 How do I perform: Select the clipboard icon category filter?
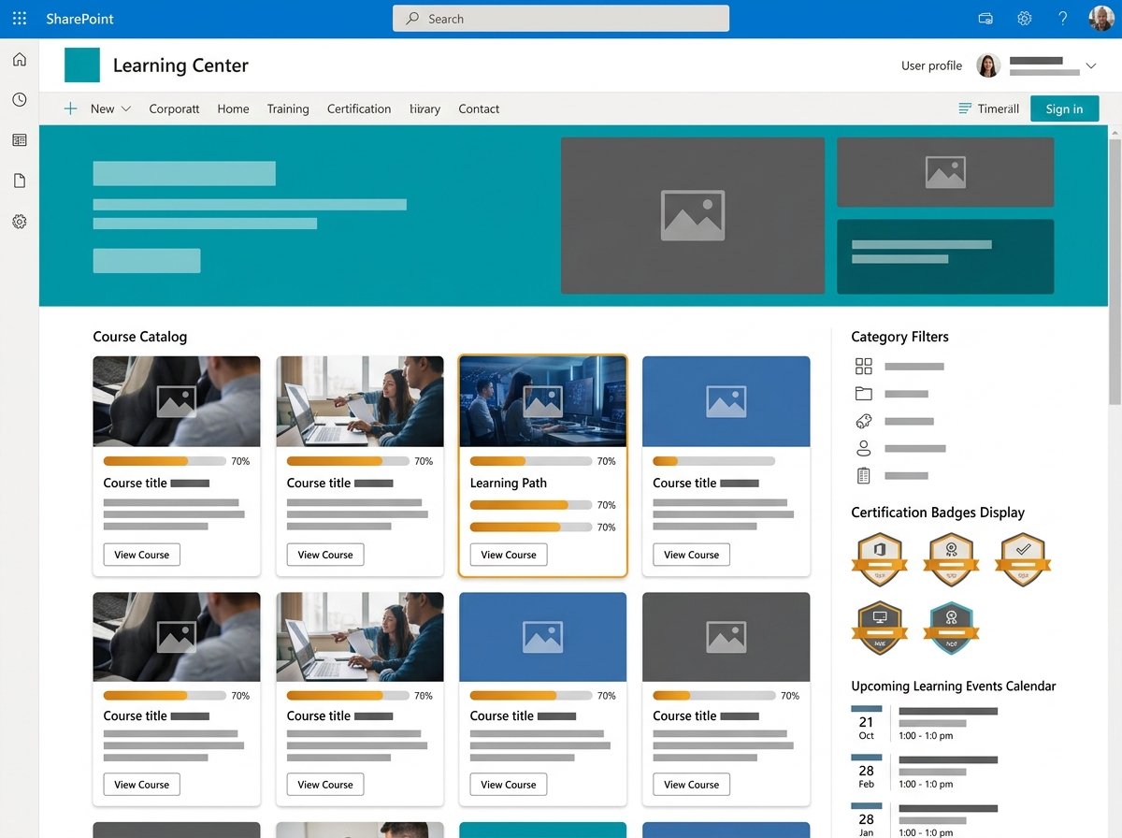pyautogui.click(x=864, y=476)
